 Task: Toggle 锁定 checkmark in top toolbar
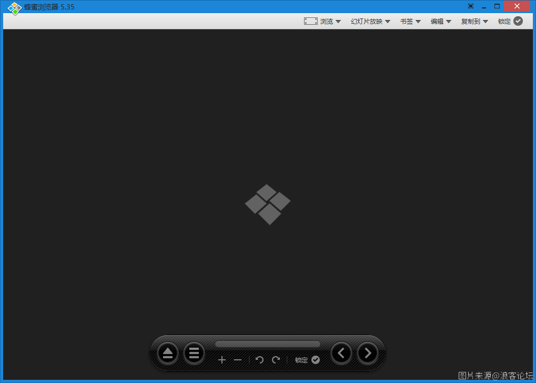click(x=518, y=21)
